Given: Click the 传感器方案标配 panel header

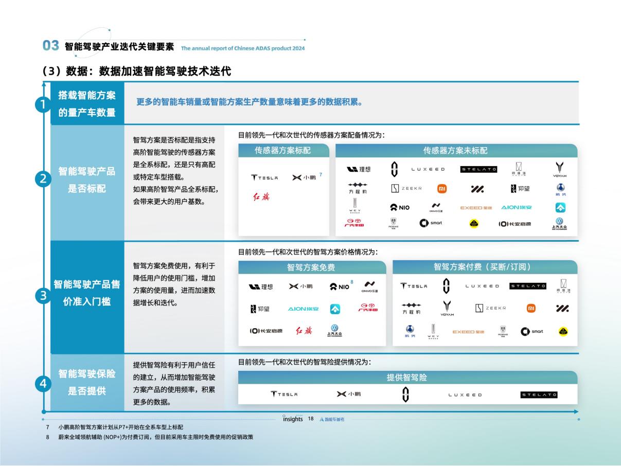Looking at the screenshot, I should coord(283,151).
